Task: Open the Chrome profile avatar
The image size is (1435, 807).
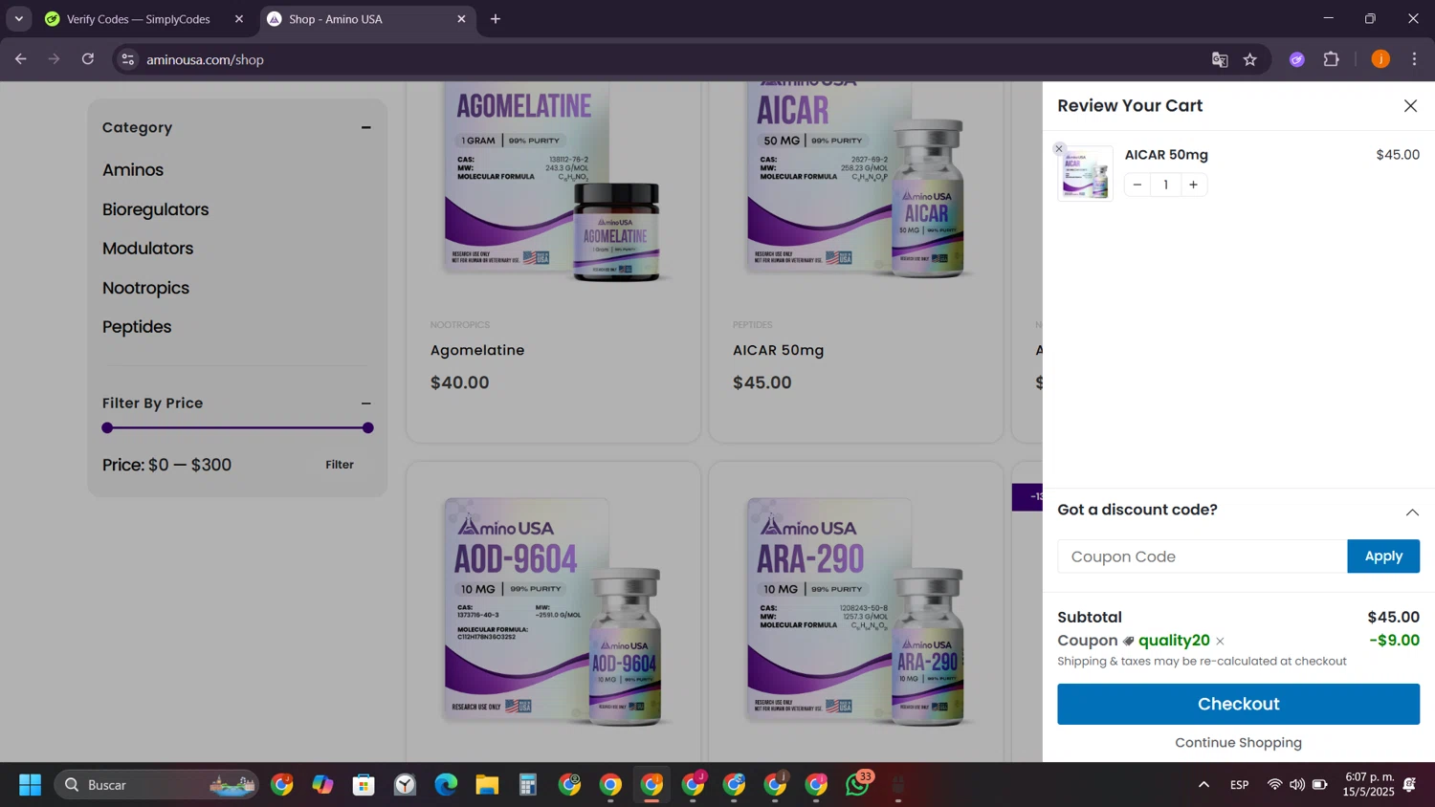Action: click(x=1380, y=59)
